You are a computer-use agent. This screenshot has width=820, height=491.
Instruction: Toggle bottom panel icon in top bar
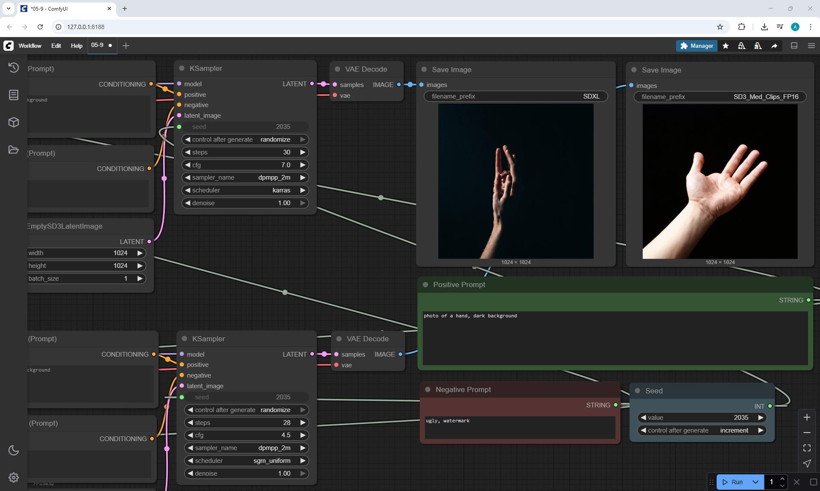(794, 46)
